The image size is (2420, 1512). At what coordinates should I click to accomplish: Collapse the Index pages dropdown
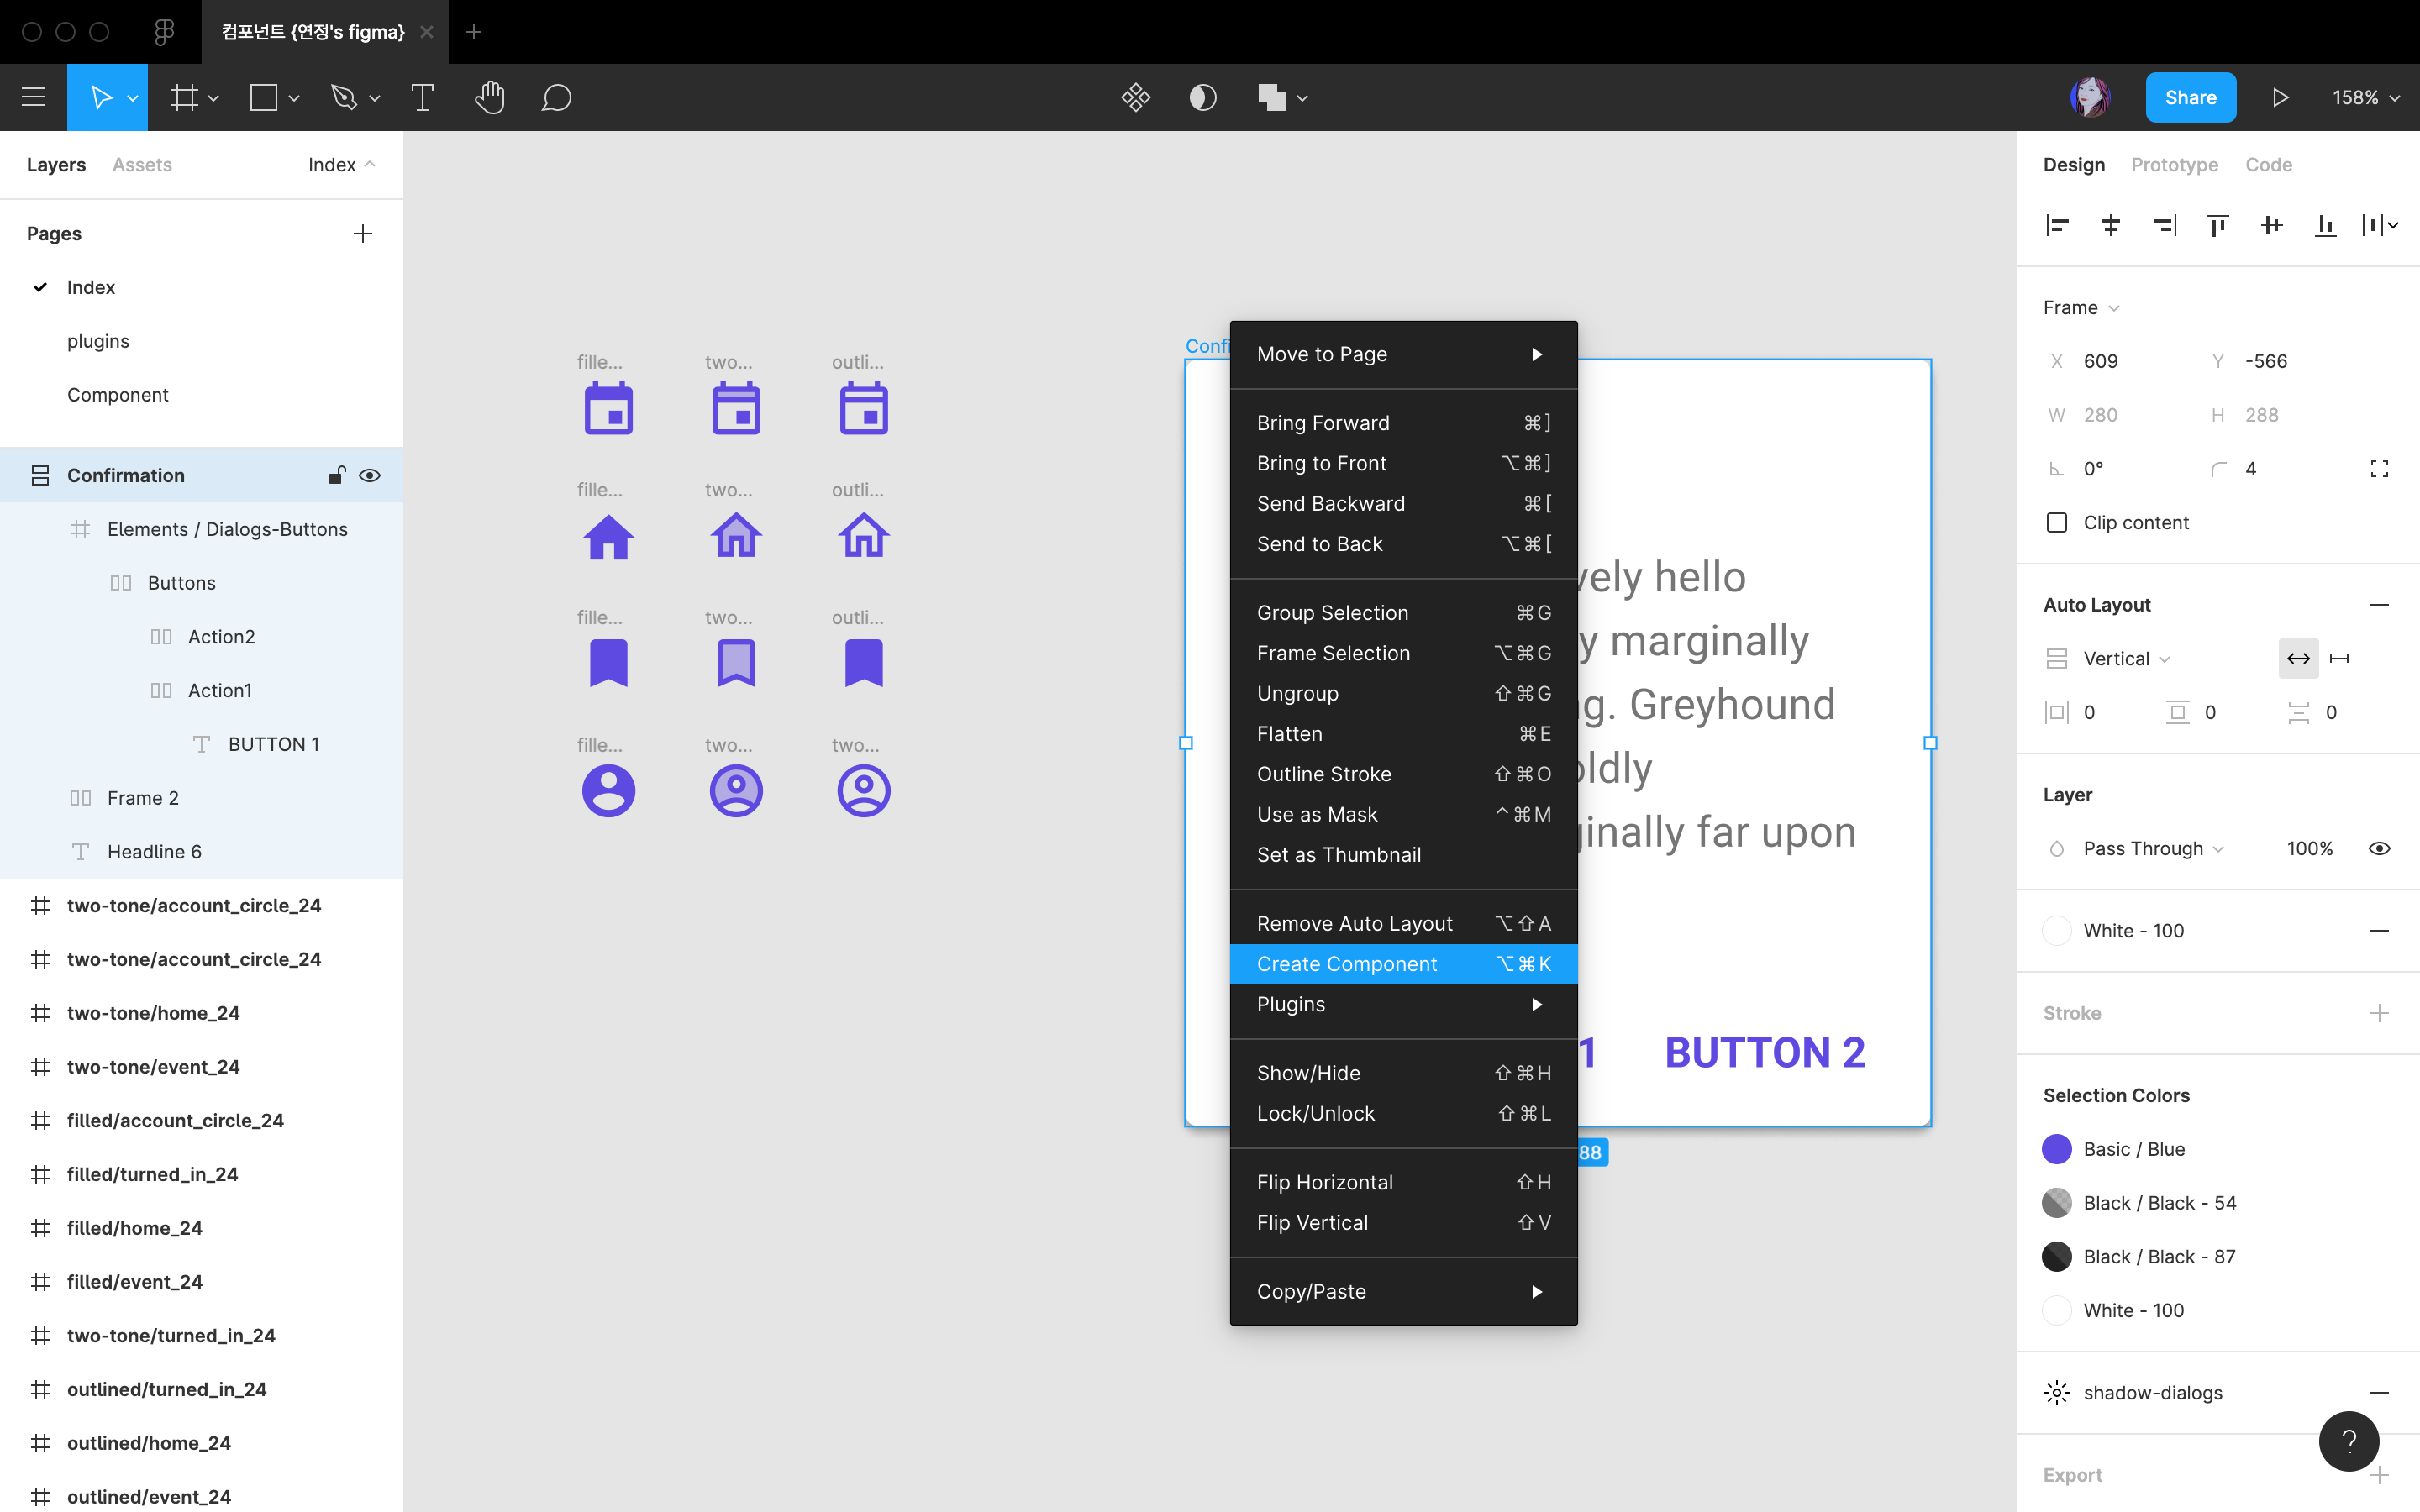pyautogui.click(x=342, y=165)
